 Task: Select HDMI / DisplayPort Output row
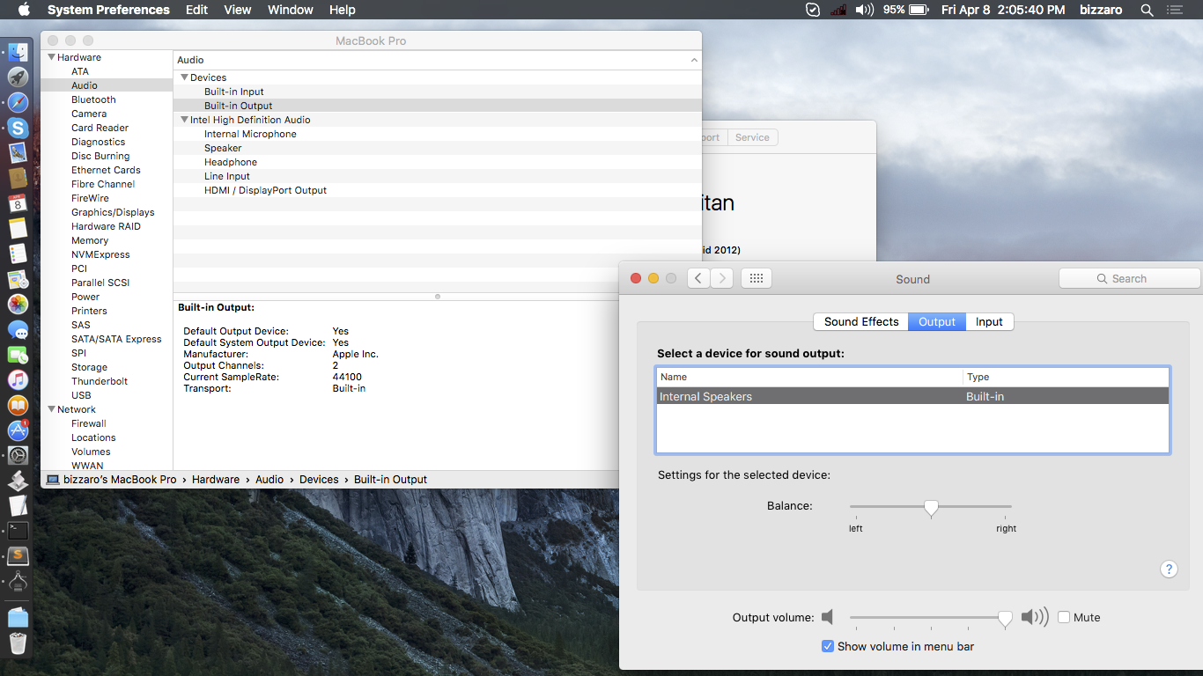coord(438,190)
